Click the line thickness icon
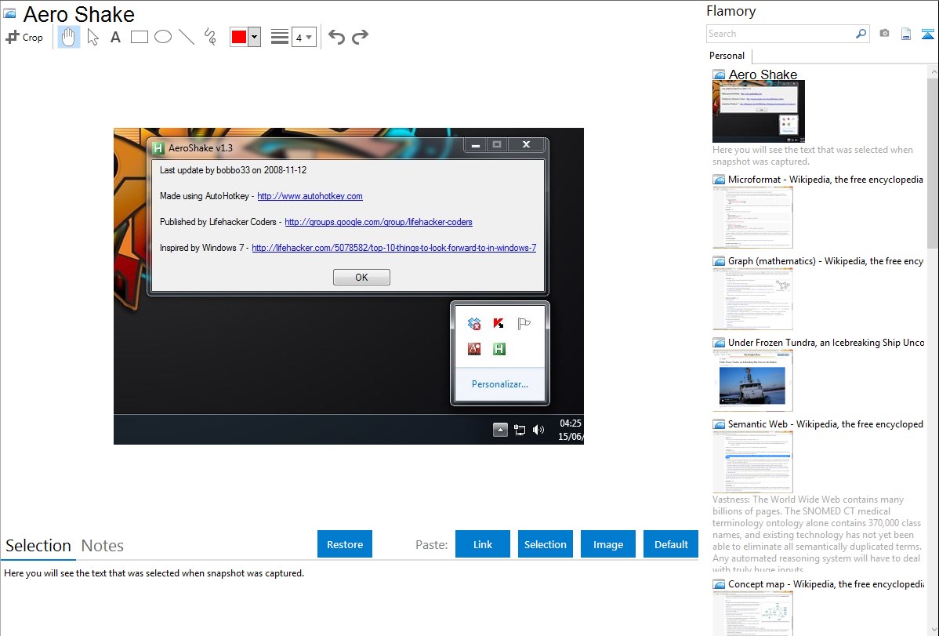The width and height of the screenshot is (939, 636). click(x=280, y=37)
